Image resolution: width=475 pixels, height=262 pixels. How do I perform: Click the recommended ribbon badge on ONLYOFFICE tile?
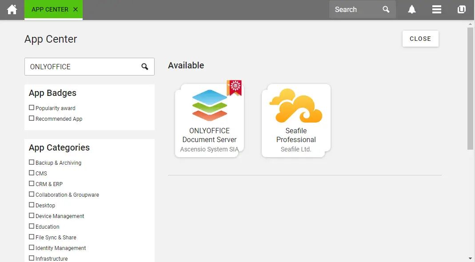235,88
